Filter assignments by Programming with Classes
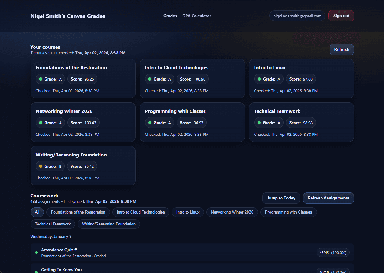The image size is (384, 273). click(x=288, y=212)
